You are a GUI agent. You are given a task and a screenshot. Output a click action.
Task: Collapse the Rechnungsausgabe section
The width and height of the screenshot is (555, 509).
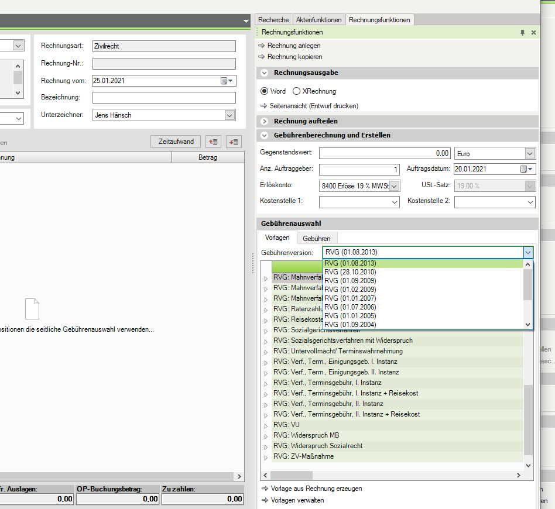(265, 73)
